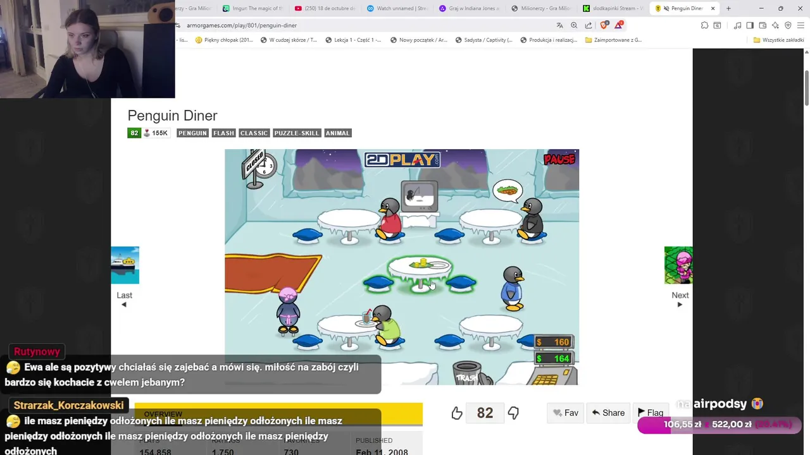Open the media playlist music note icon
This screenshot has width=810, height=455.
[737, 25]
